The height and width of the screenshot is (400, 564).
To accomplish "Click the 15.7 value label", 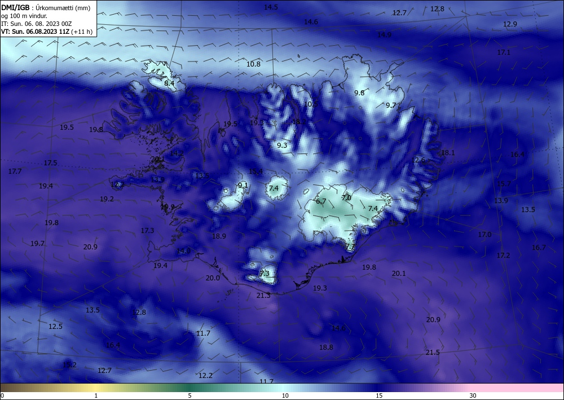I will point(504,184).
